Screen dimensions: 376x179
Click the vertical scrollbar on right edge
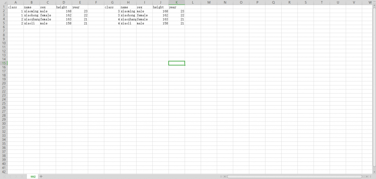pos(374,88)
